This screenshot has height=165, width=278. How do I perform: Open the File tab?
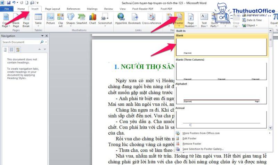(x=7, y=9)
